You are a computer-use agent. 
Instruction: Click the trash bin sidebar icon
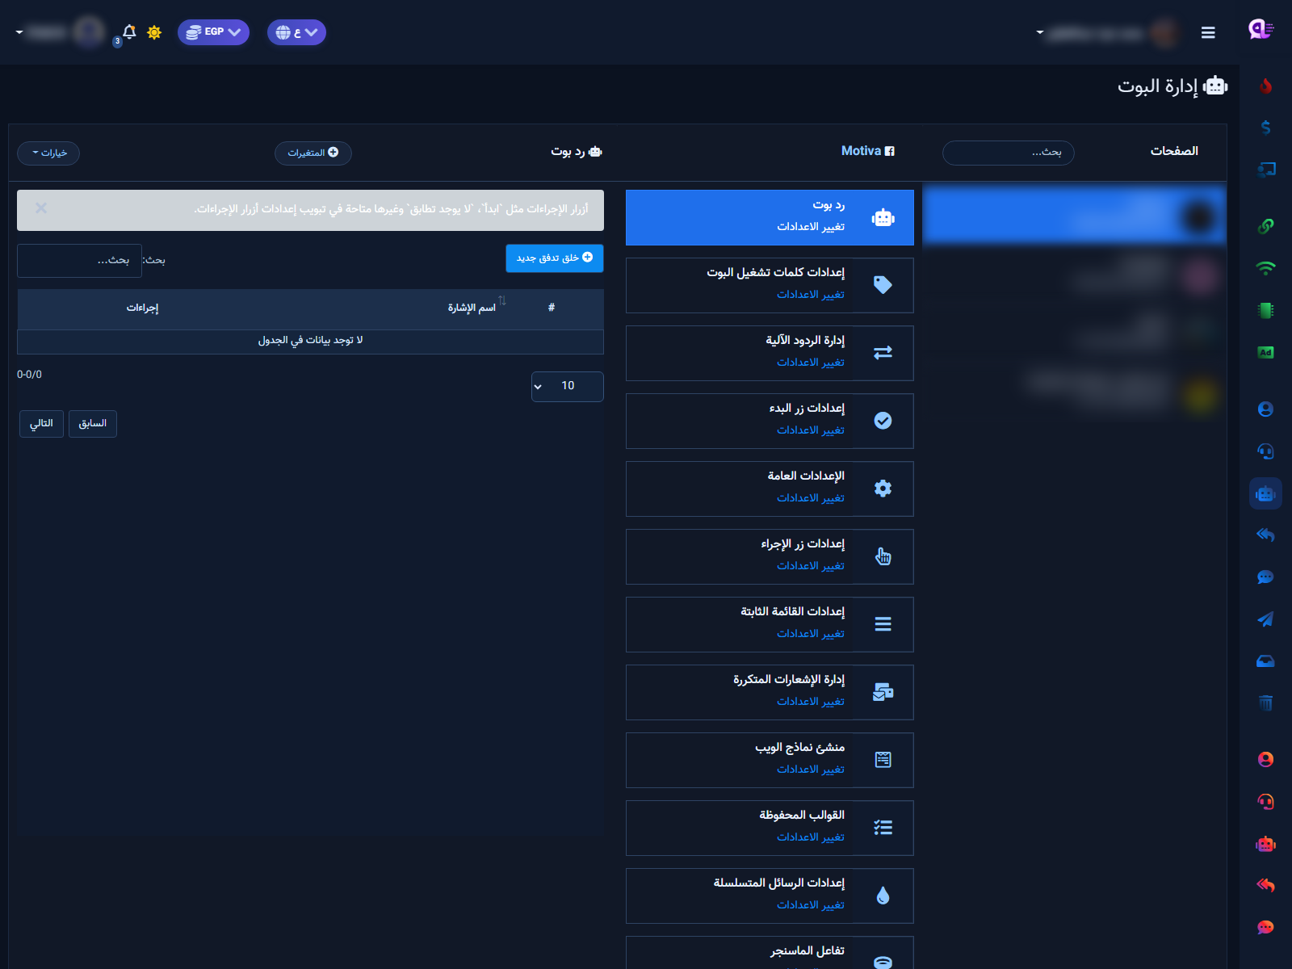pyautogui.click(x=1265, y=703)
